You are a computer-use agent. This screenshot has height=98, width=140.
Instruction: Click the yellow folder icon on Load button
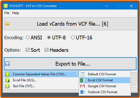pos(7,24)
